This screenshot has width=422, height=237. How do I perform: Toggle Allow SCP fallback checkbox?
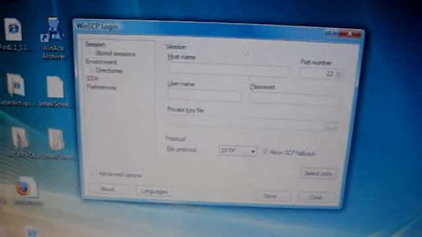pos(265,152)
